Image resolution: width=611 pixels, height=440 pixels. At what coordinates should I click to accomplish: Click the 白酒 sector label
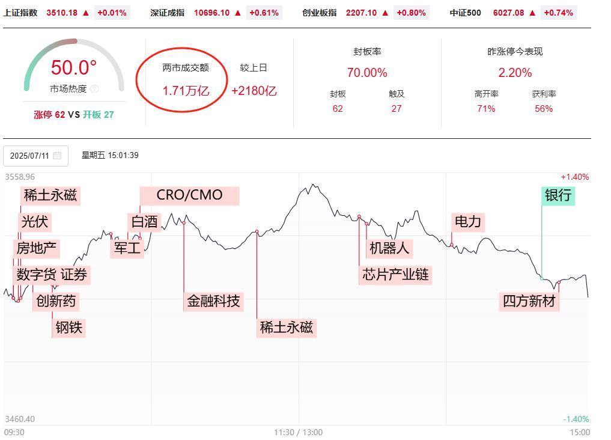pos(144,222)
